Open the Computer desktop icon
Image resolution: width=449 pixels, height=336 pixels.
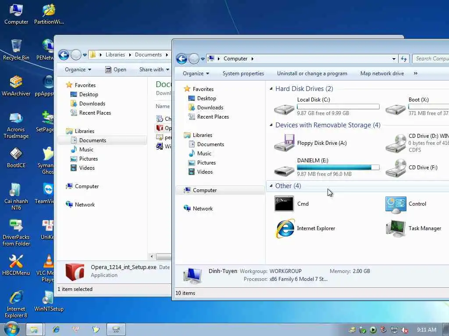[x=16, y=14]
